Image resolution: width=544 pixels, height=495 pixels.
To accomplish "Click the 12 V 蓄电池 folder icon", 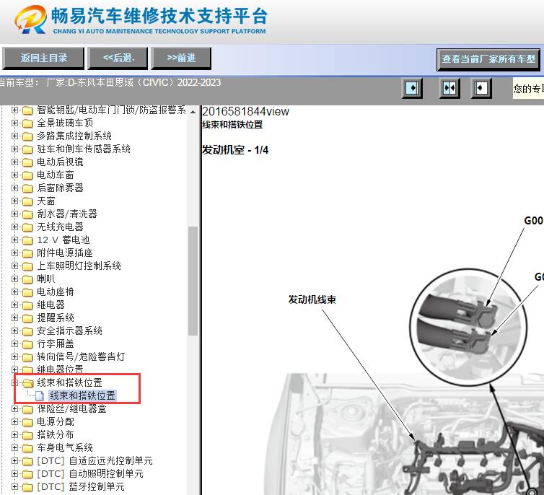I will click(27, 240).
